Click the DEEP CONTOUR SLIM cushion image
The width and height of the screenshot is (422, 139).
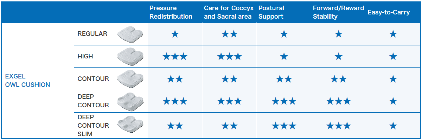130,126
